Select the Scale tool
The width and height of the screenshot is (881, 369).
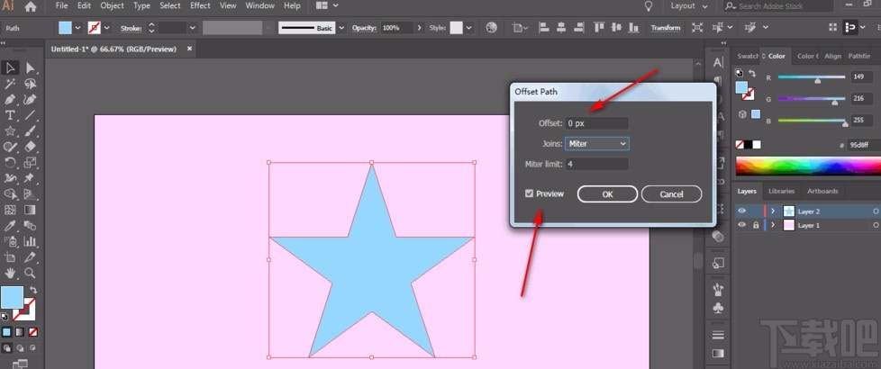click(x=30, y=162)
